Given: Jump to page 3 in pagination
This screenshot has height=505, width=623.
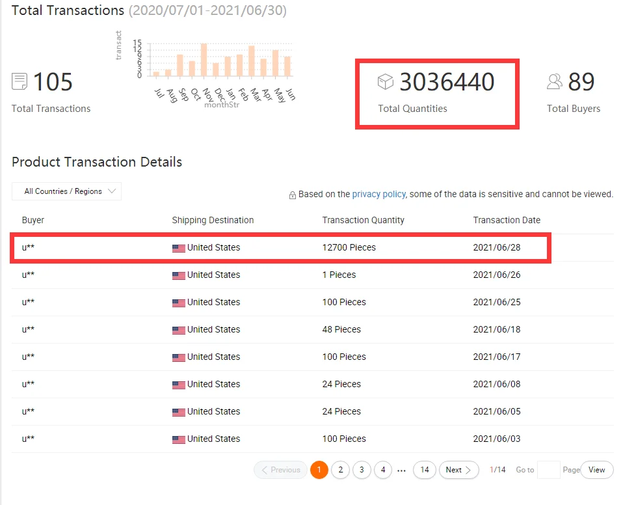Looking at the screenshot, I should click(362, 470).
